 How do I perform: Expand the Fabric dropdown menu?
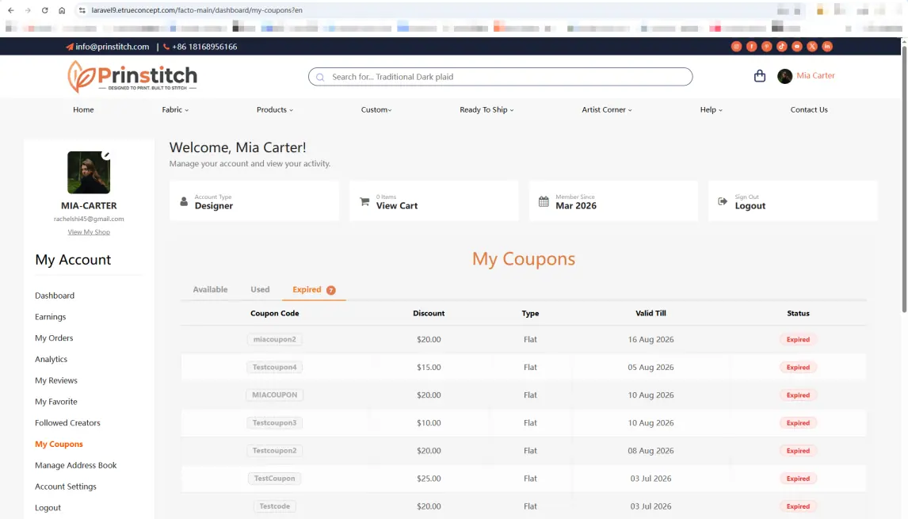pyautogui.click(x=175, y=109)
